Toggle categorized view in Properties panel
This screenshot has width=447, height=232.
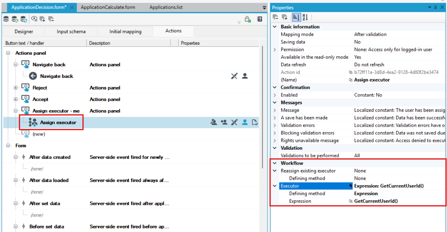[296, 17]
